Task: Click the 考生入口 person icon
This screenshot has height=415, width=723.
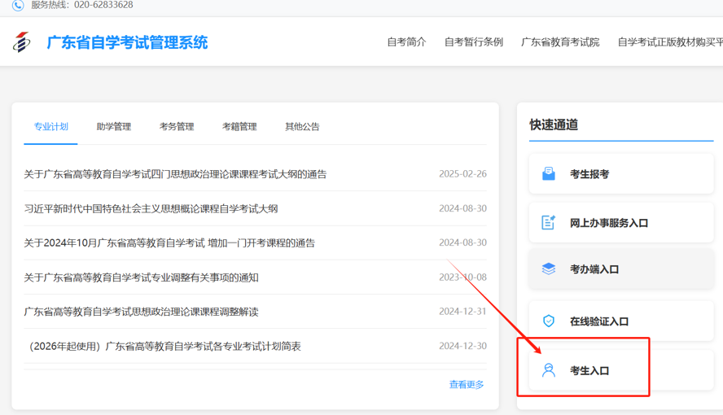Action: click(549, 370)
